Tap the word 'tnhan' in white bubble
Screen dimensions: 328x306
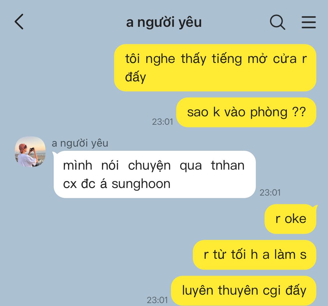pyautogui.click(x=228, y=166)
